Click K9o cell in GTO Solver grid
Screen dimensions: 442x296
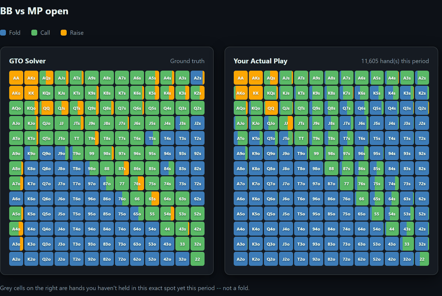click(31, 153)
